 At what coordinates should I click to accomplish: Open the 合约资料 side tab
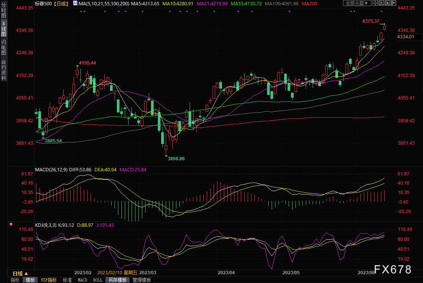click(3, 70)
